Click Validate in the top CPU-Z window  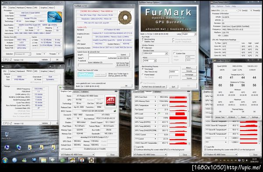[45, 60]
